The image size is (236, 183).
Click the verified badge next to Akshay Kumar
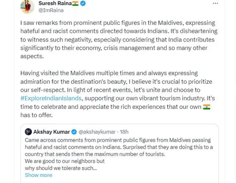(x=74, y=132)
